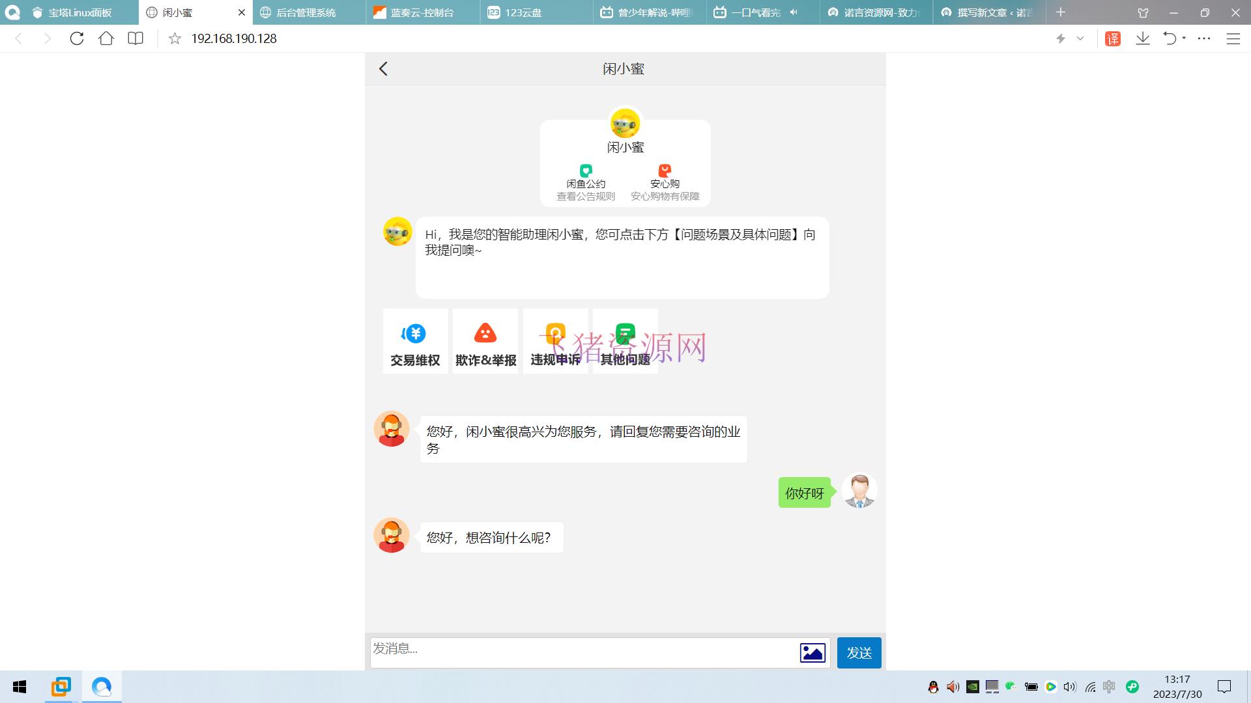Select the 欺诈&举报 issue category
Screen dimensions: 1251x703
pos(485,341)
